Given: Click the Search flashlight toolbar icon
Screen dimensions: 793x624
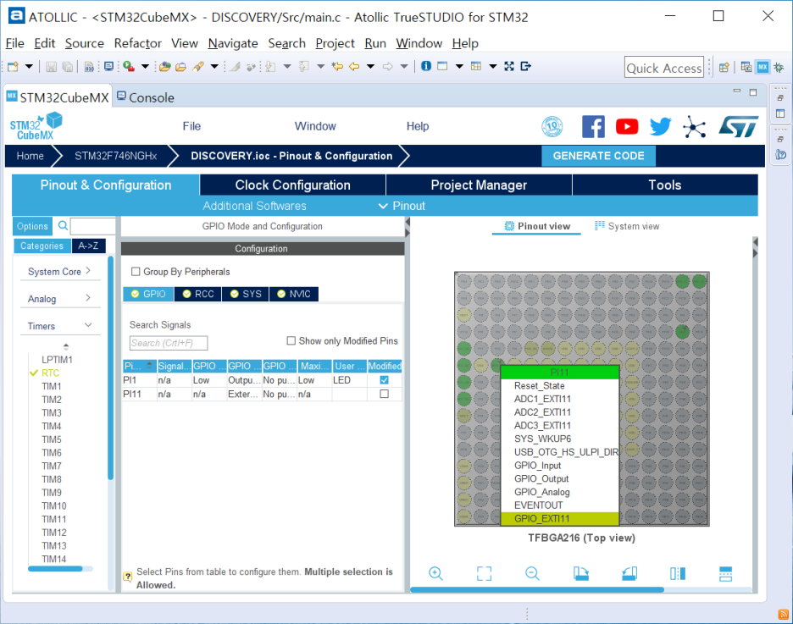Looking at the screenshot, I should point(198,66).
